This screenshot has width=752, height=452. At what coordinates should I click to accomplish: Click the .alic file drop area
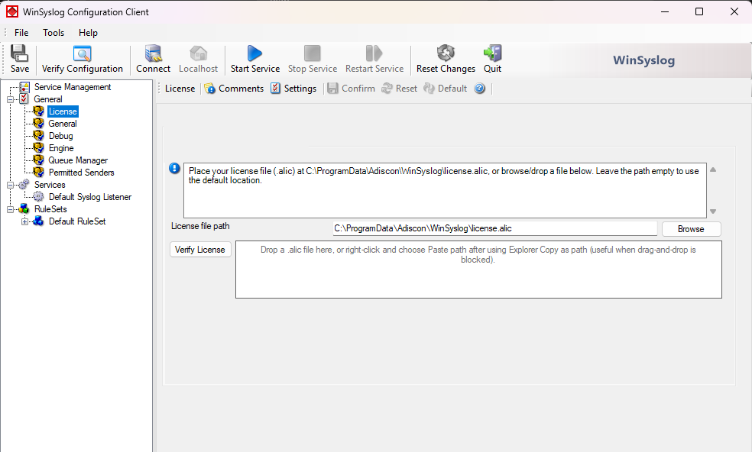(478, 270)
